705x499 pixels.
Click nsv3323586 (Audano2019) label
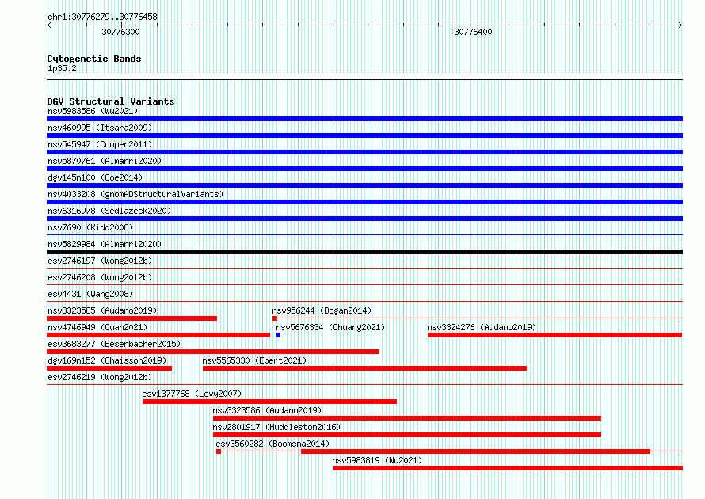267,410
